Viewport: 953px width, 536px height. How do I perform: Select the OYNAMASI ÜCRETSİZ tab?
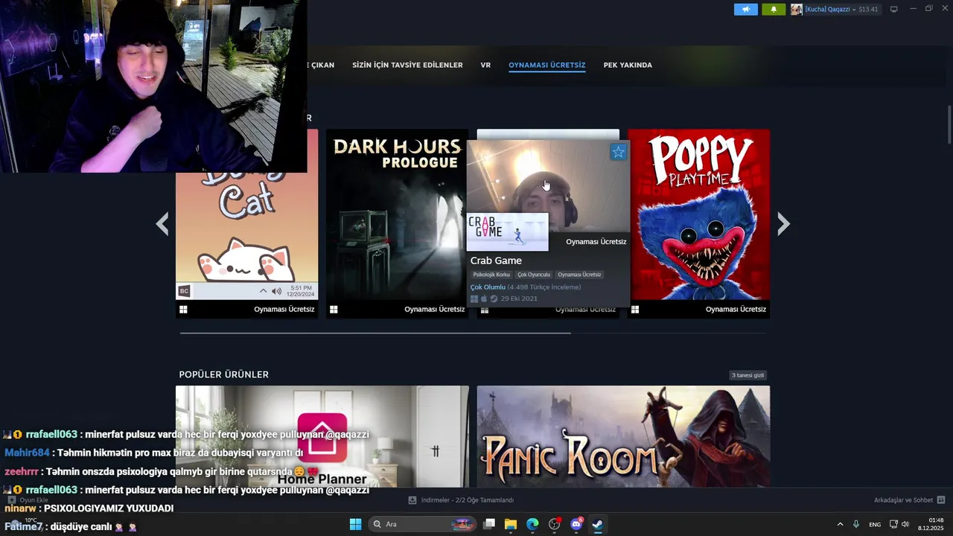tap(547, 66)
